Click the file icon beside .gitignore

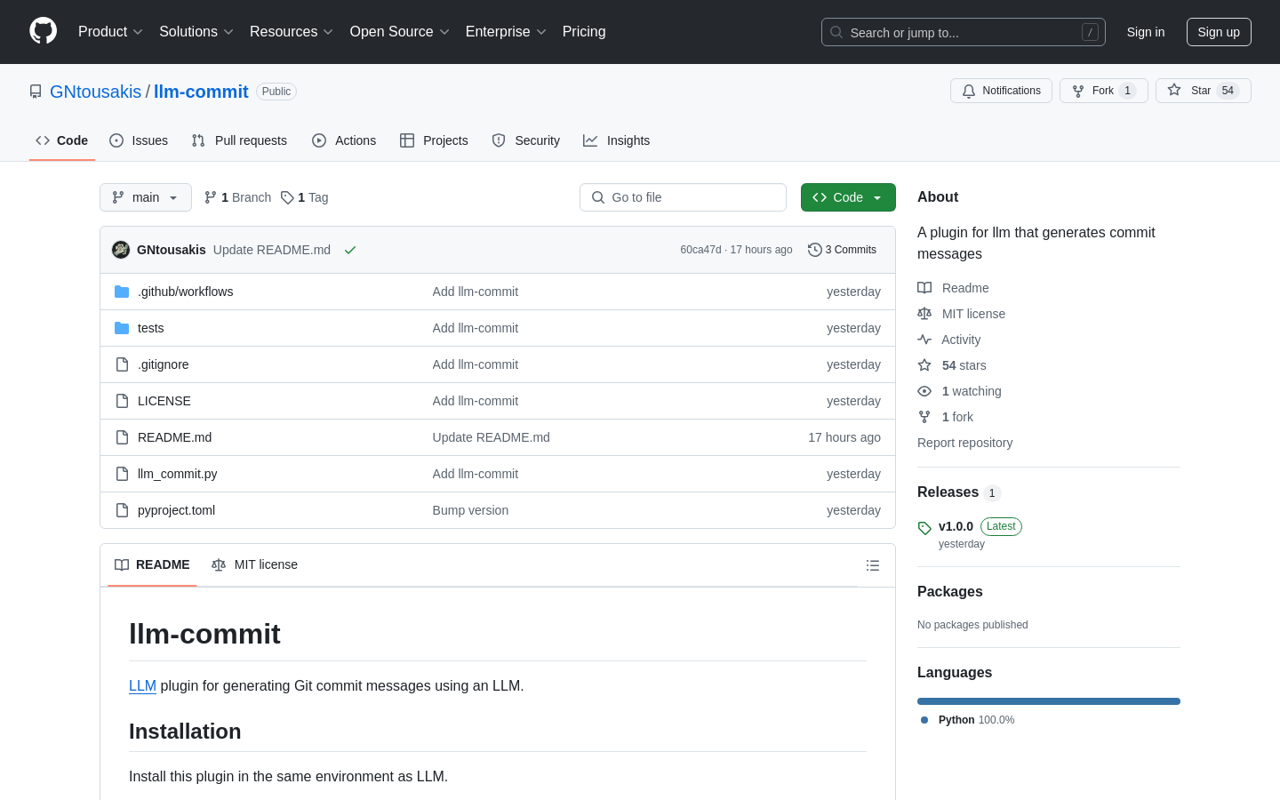tap(122, 364)
